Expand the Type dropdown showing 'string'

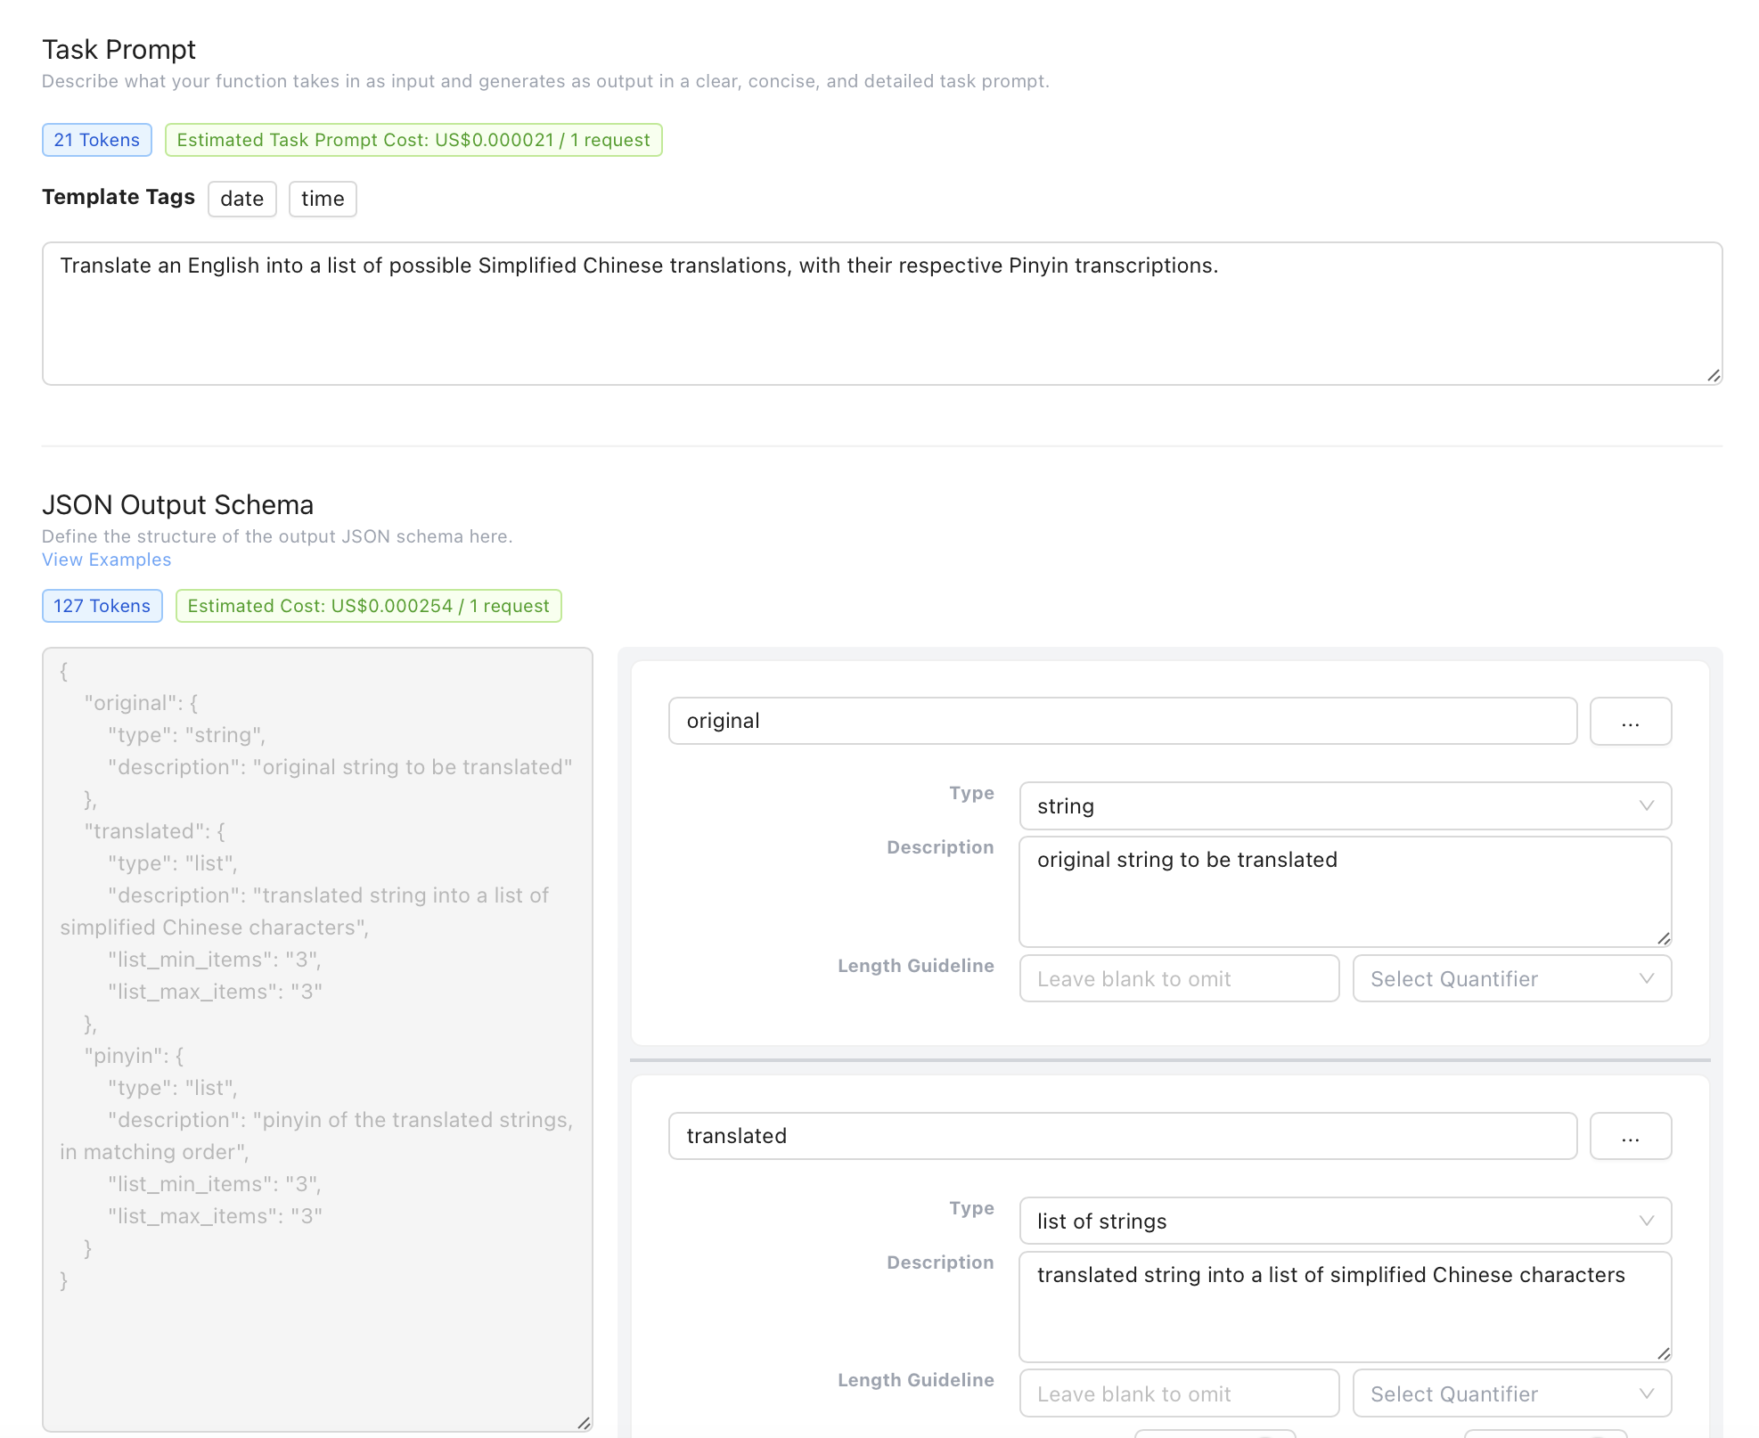tap(1344, 806)
